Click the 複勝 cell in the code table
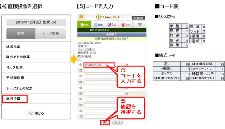This screenshot has height=129, width=225. tap(175, 31)
